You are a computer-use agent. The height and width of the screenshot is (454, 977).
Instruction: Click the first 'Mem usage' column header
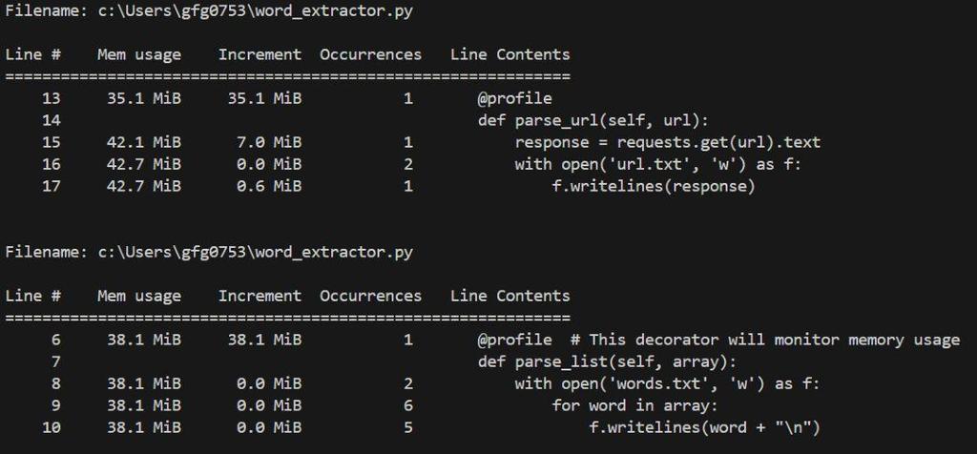pos(138,54)
